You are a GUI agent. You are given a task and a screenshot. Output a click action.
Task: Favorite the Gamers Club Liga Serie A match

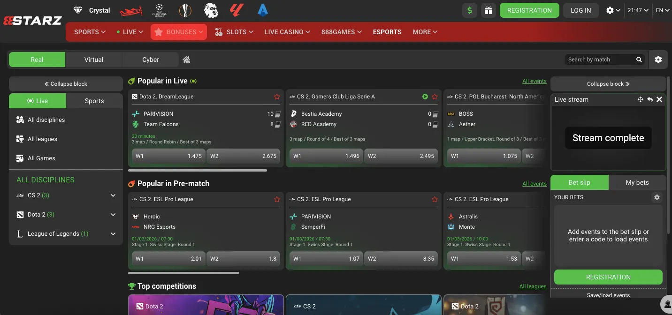tap(435, 97)
